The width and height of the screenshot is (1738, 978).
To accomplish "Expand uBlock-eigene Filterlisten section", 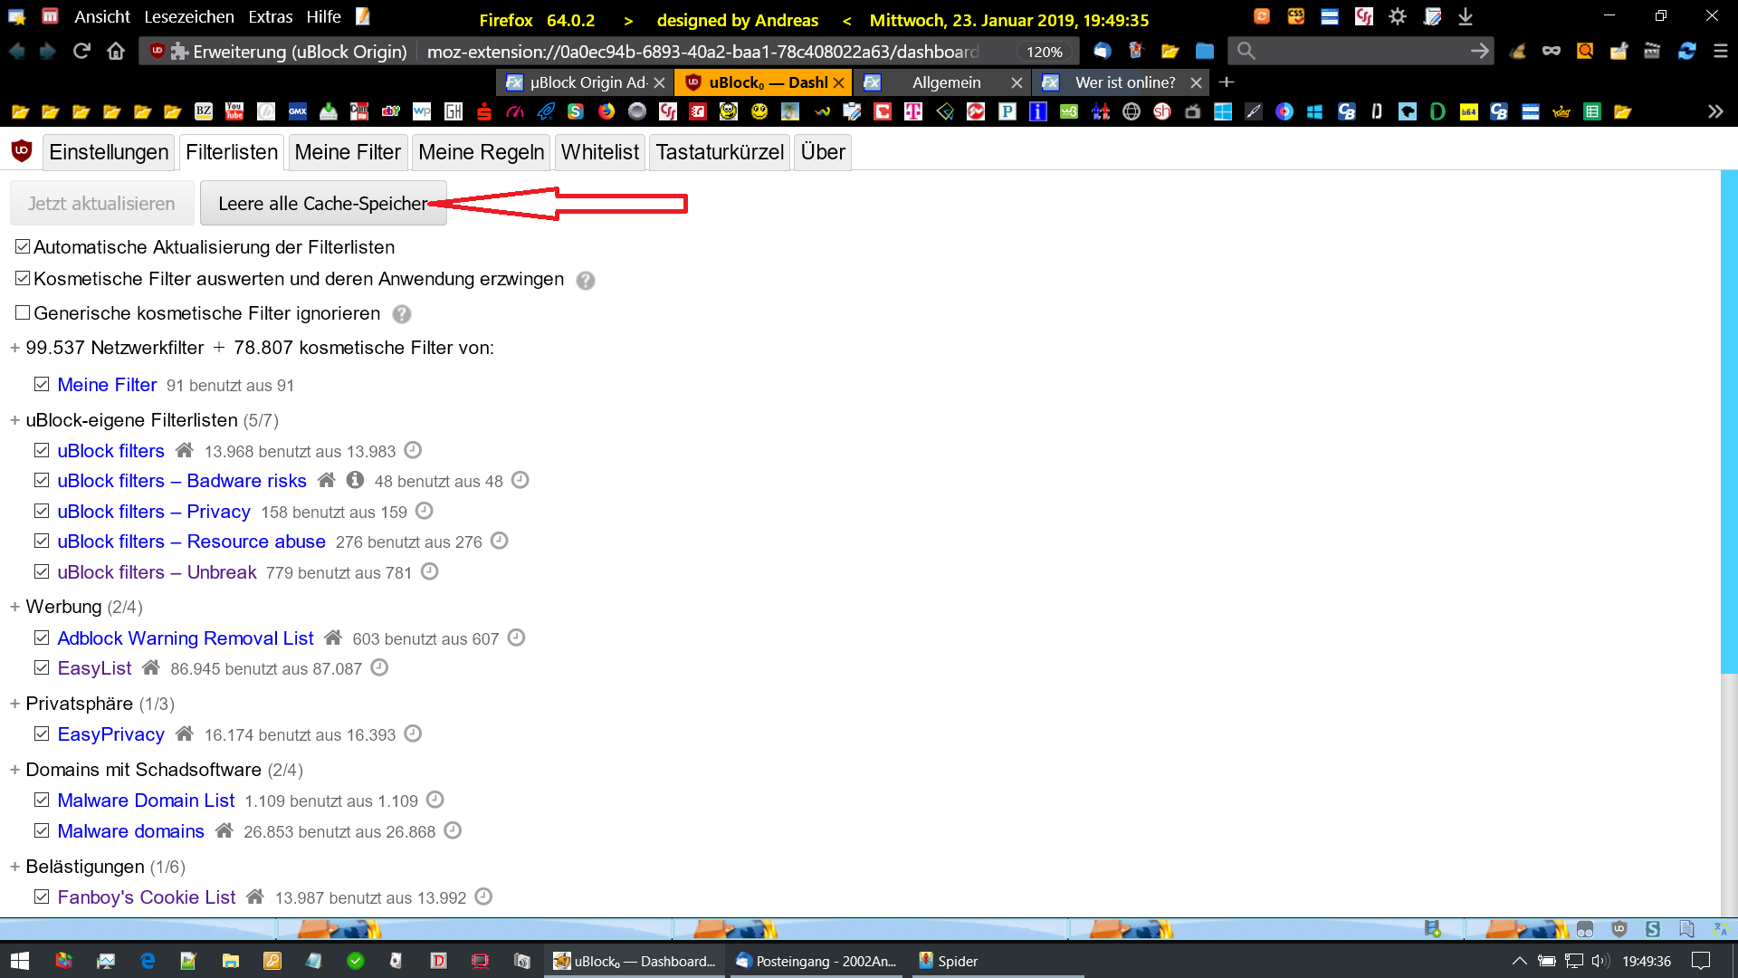I will [14, 420].
